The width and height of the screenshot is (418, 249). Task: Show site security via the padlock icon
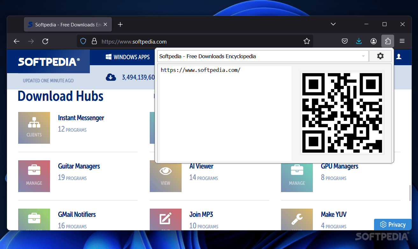coord(94,41)
